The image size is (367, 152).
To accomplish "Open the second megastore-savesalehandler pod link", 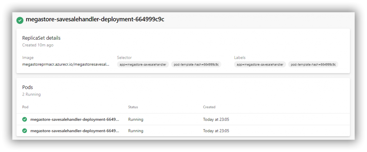I will 75,131.
